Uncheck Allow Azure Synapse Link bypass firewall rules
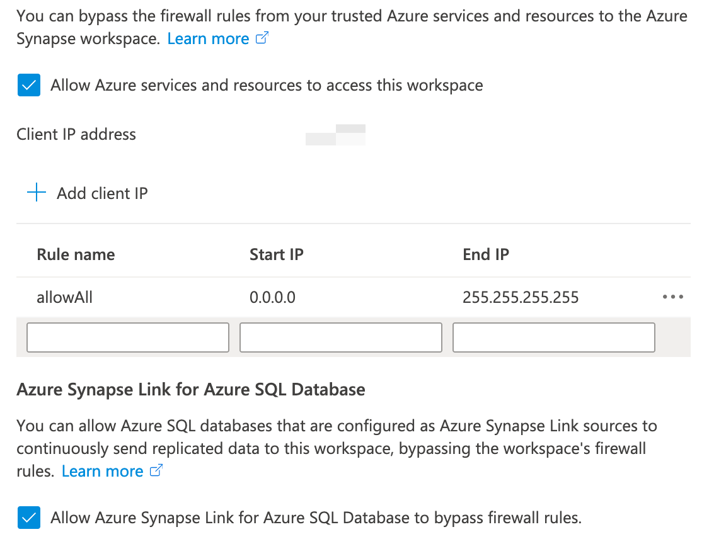The image size is (726, 544). pyautogui.click(x=28, y=518)
